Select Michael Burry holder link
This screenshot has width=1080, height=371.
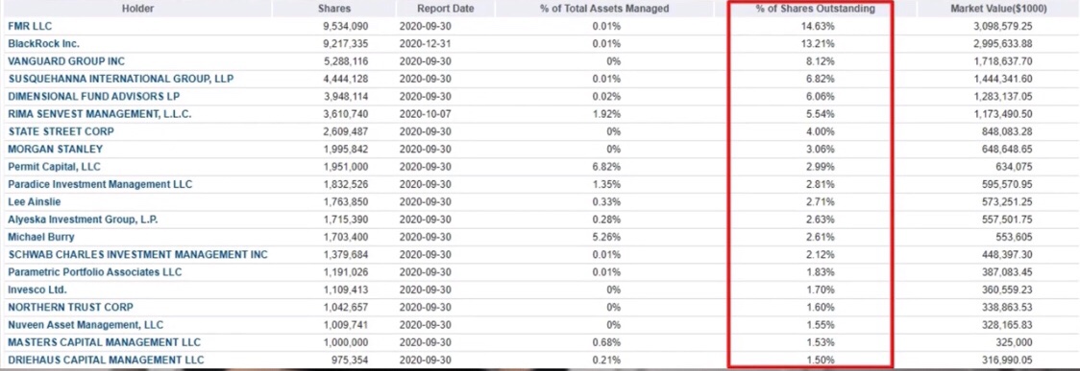[40, 237]
